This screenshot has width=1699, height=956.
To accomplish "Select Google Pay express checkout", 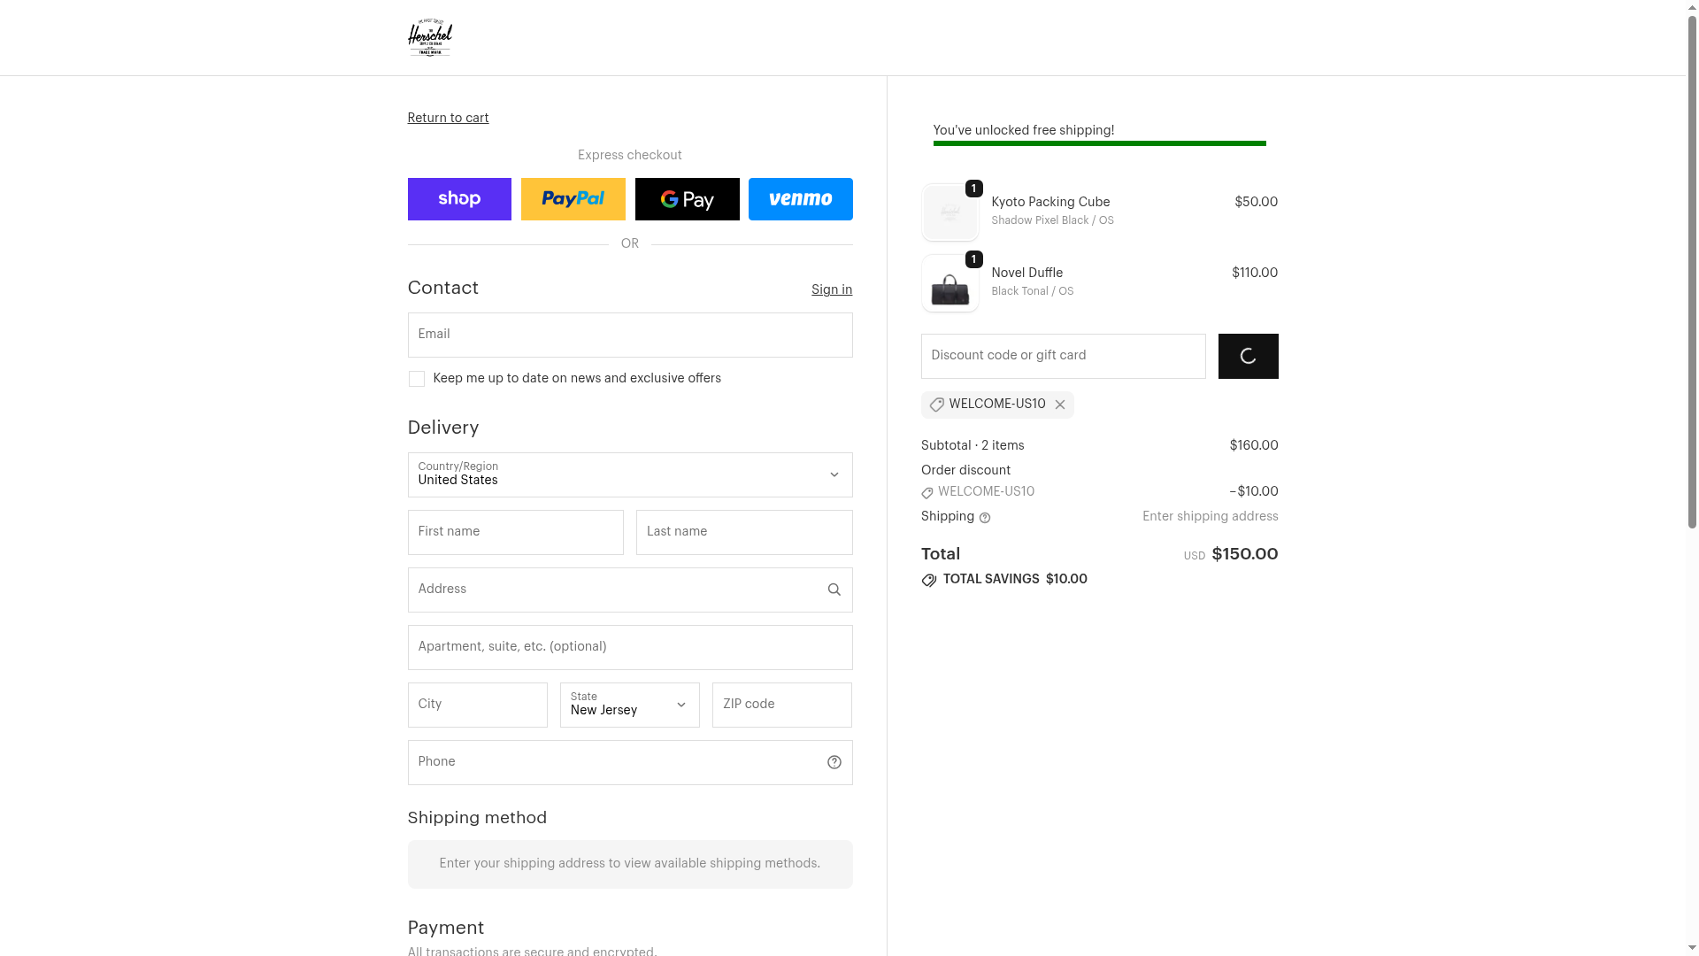I will pyautogui.click(x=687, y=199).
